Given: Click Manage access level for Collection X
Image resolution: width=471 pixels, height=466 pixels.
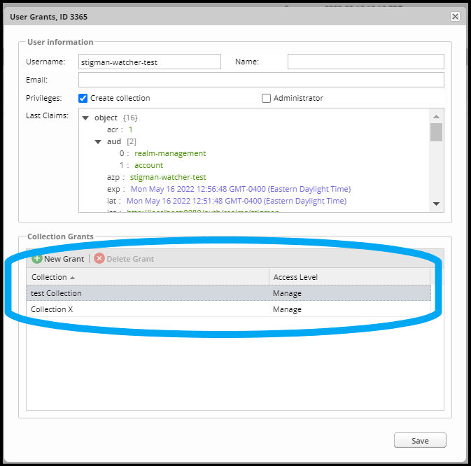Looking at the screenshot, I should 287,309.
